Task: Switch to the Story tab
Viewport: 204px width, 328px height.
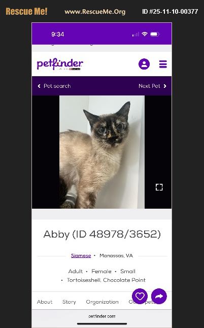Action: tap(69, 302)
